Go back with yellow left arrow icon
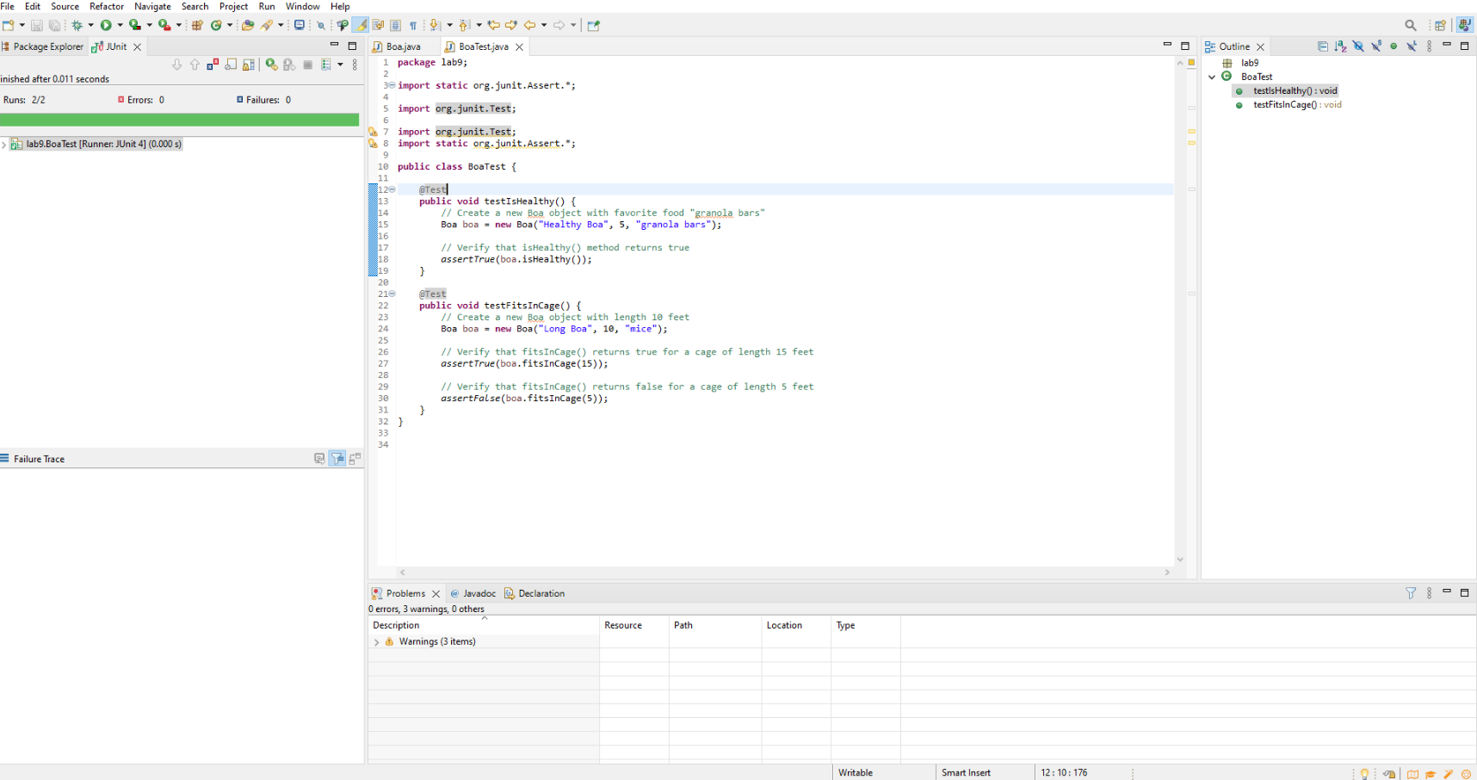 (529, 25)
